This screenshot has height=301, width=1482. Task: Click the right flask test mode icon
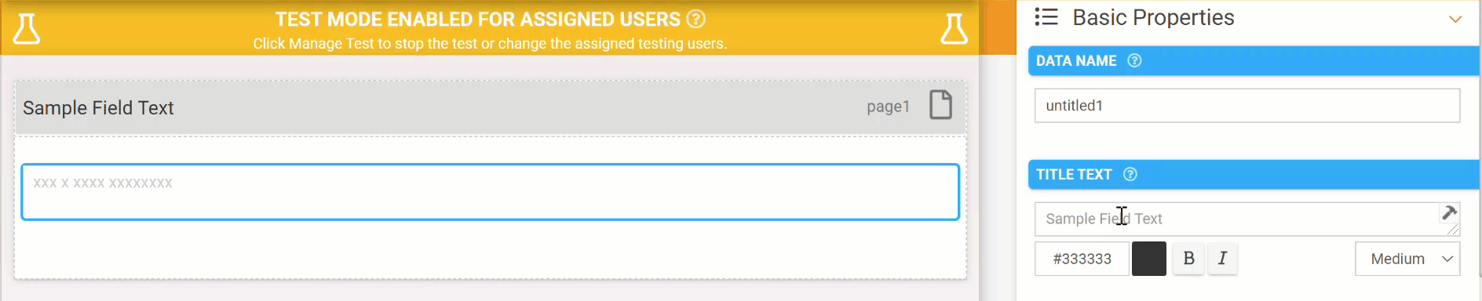coord(954,29)
